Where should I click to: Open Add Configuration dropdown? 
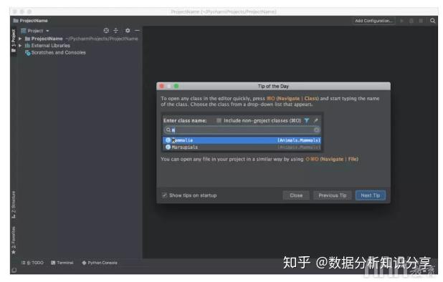coord(373,21)
